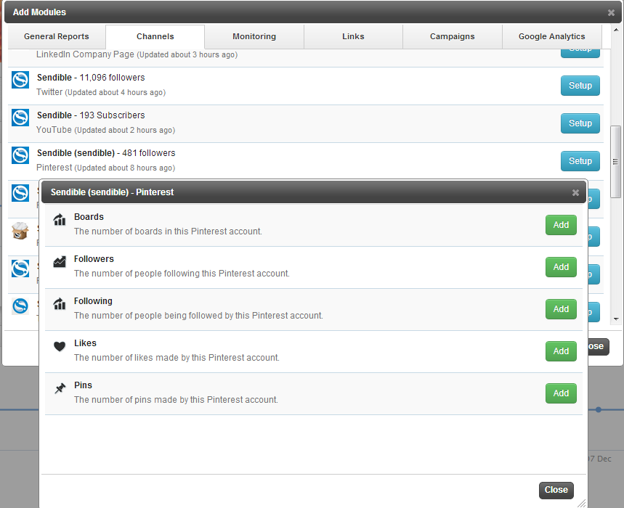This screenshot has width=624, height=508.
Task: Click the Followers line chart icon
Action: coord(60,261)
